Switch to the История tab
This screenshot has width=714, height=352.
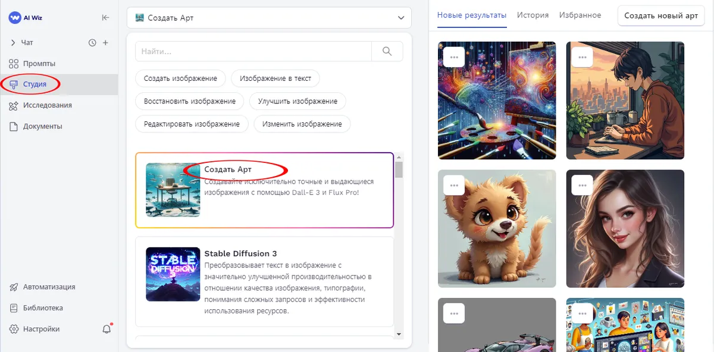533,15
